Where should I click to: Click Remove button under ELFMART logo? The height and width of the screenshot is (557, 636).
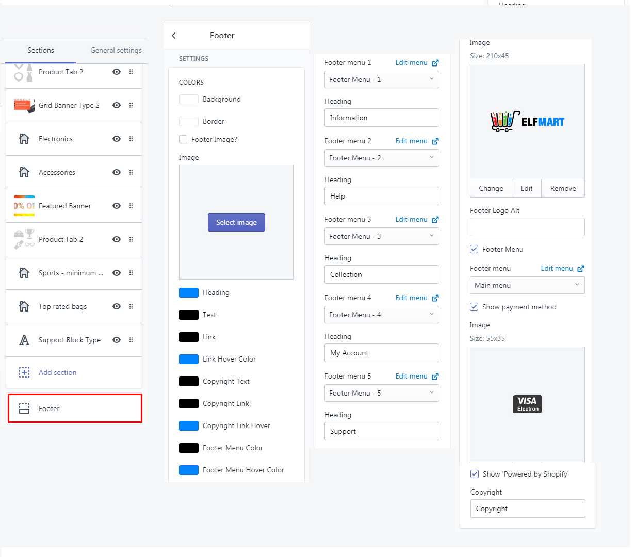[x=563, y=188]
